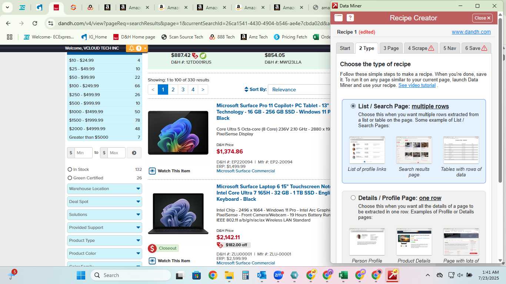Select List / Search Page multiple rows option
Viewport: 506px width, 284px height.
(353, 106)
